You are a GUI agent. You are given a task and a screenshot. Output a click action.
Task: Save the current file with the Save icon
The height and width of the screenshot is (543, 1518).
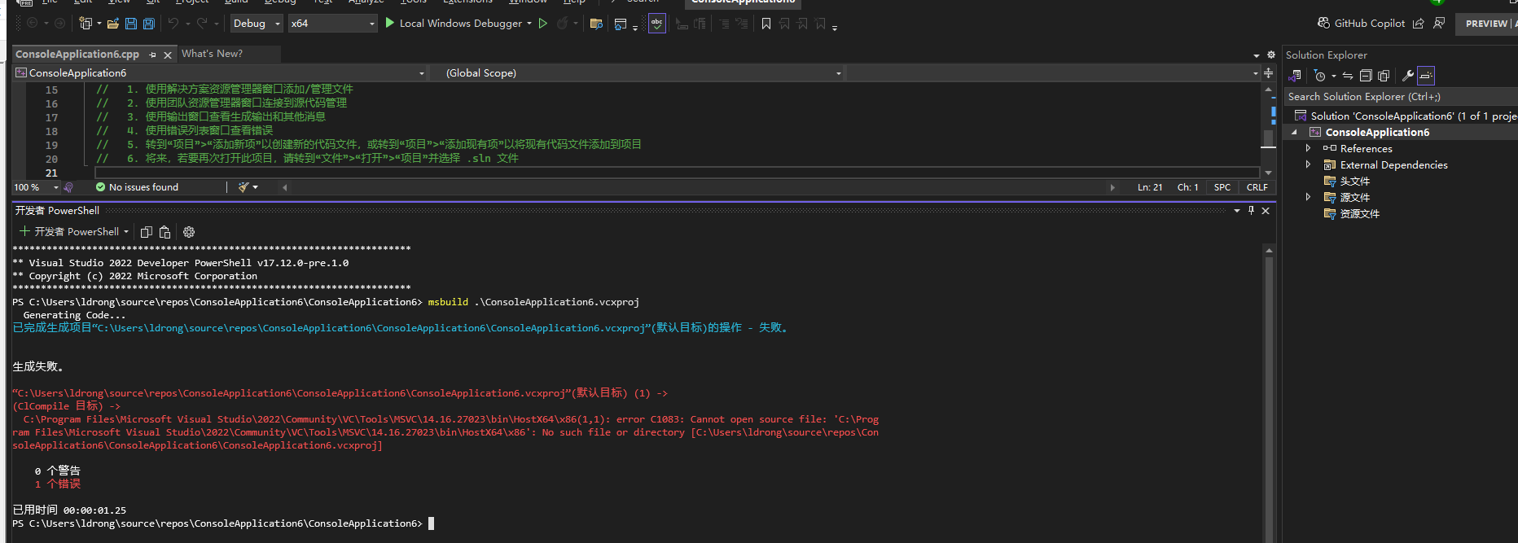click(131, 24)
